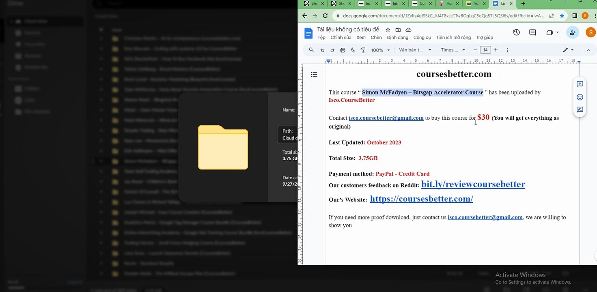This screenshot has height=292, width=597.
Task: Click the red '$30' price text
Action: pyautogui.click(x=483, y=117)
